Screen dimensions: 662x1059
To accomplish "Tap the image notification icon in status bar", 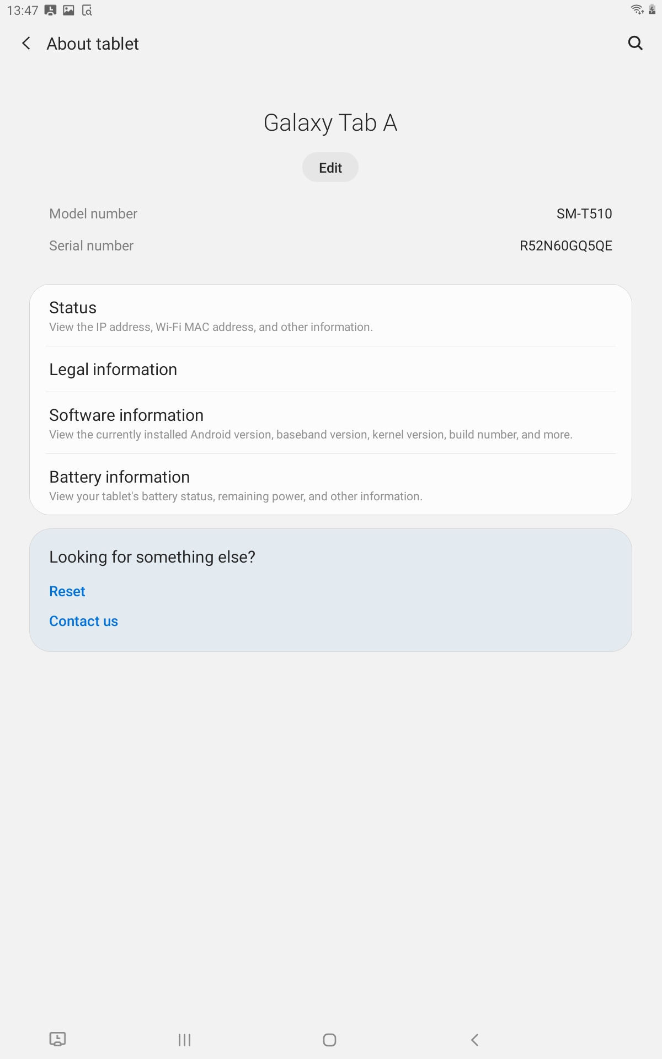I will (68, 9).
